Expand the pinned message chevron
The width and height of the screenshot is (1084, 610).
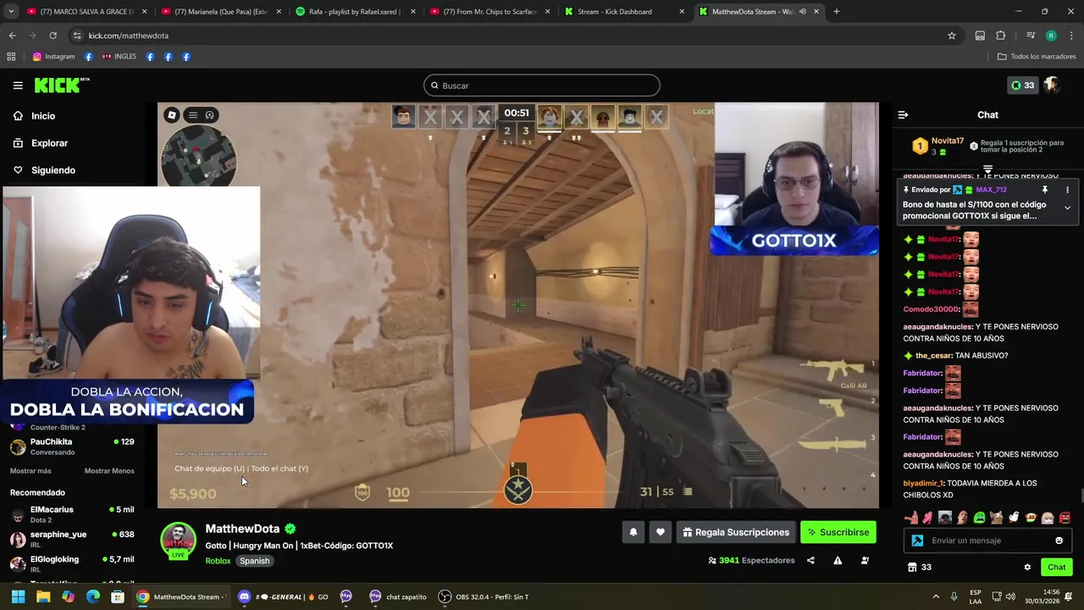coord(1067,208)
